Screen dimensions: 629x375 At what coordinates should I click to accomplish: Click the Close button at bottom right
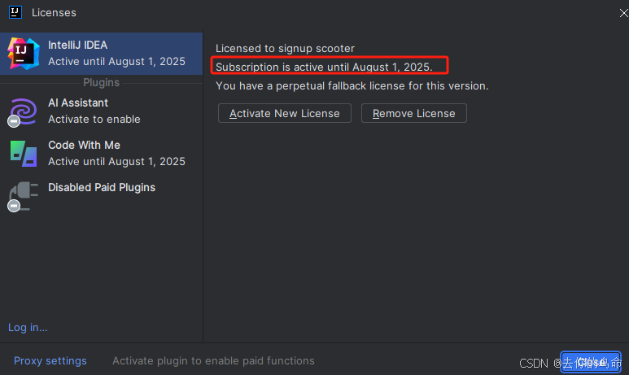(x=590, y=361)
